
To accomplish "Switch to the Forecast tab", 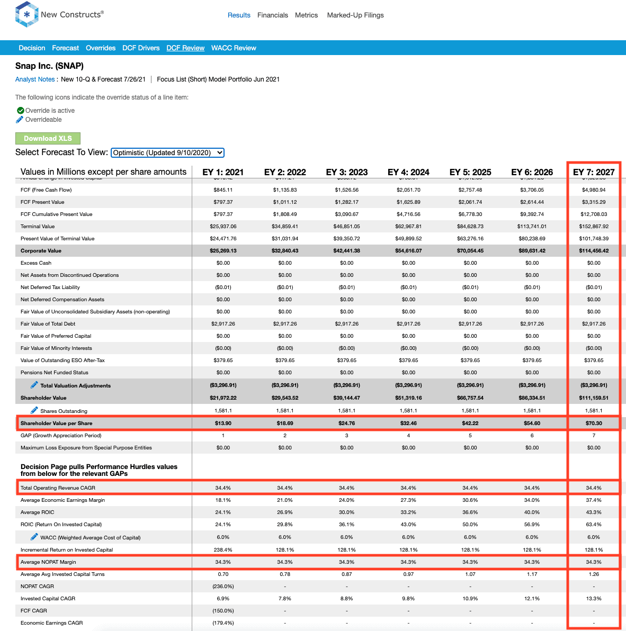I will [x=65, y=48].
